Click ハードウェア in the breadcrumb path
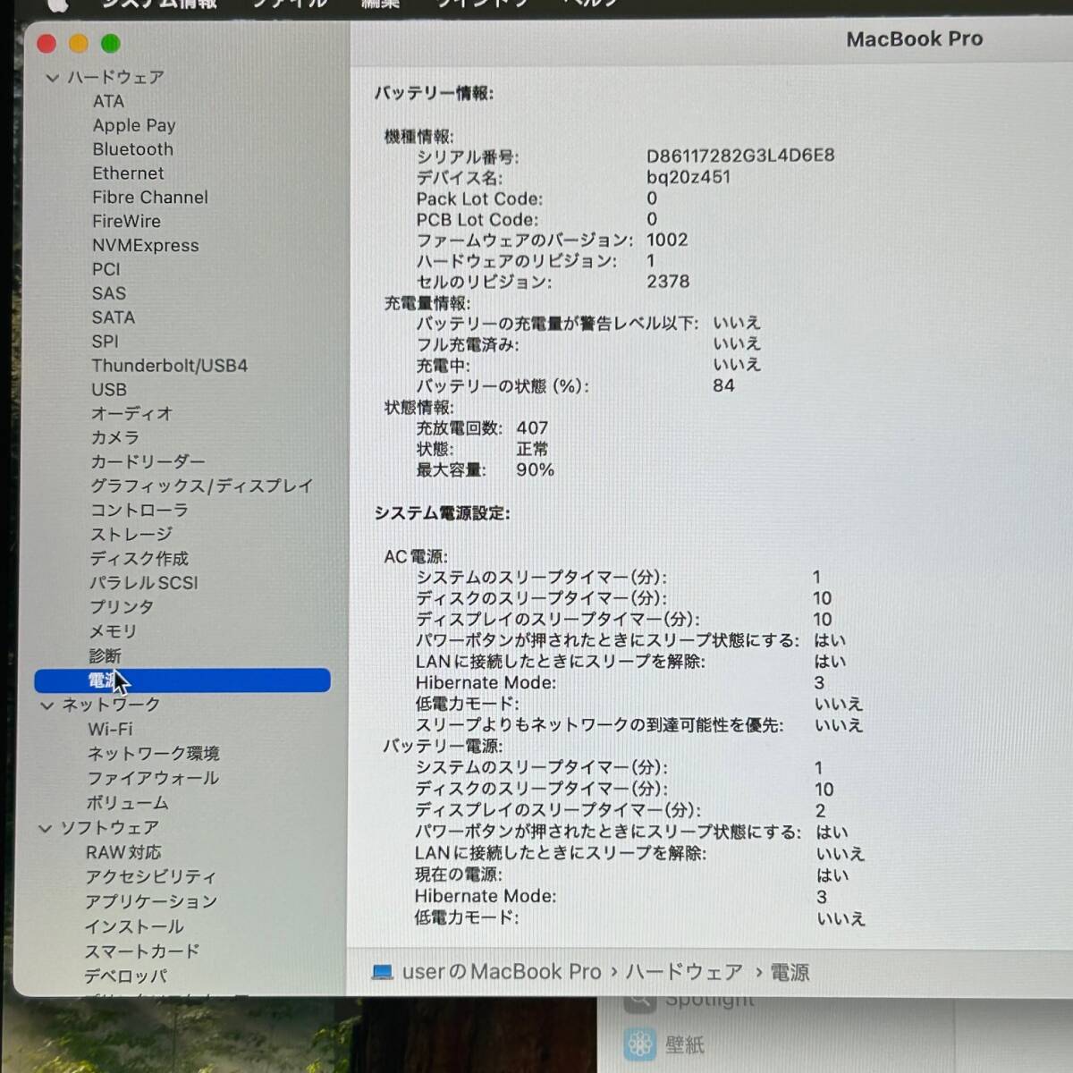The height and width of the screenshot is (1073, 1073). click(684, 971)
